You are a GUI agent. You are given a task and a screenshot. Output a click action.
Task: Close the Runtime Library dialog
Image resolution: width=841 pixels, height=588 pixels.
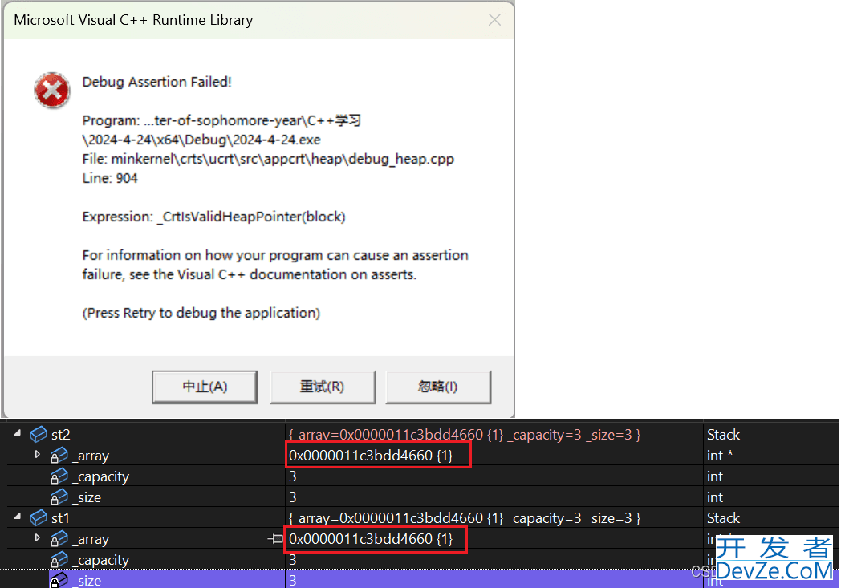tap(494, 20)
